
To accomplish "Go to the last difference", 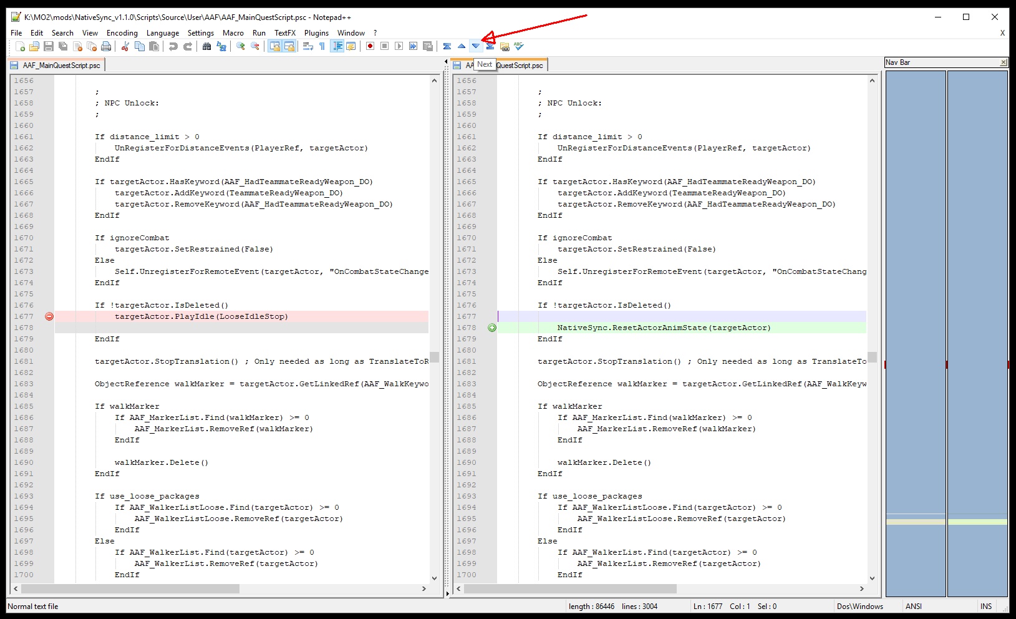I will 490,46.
